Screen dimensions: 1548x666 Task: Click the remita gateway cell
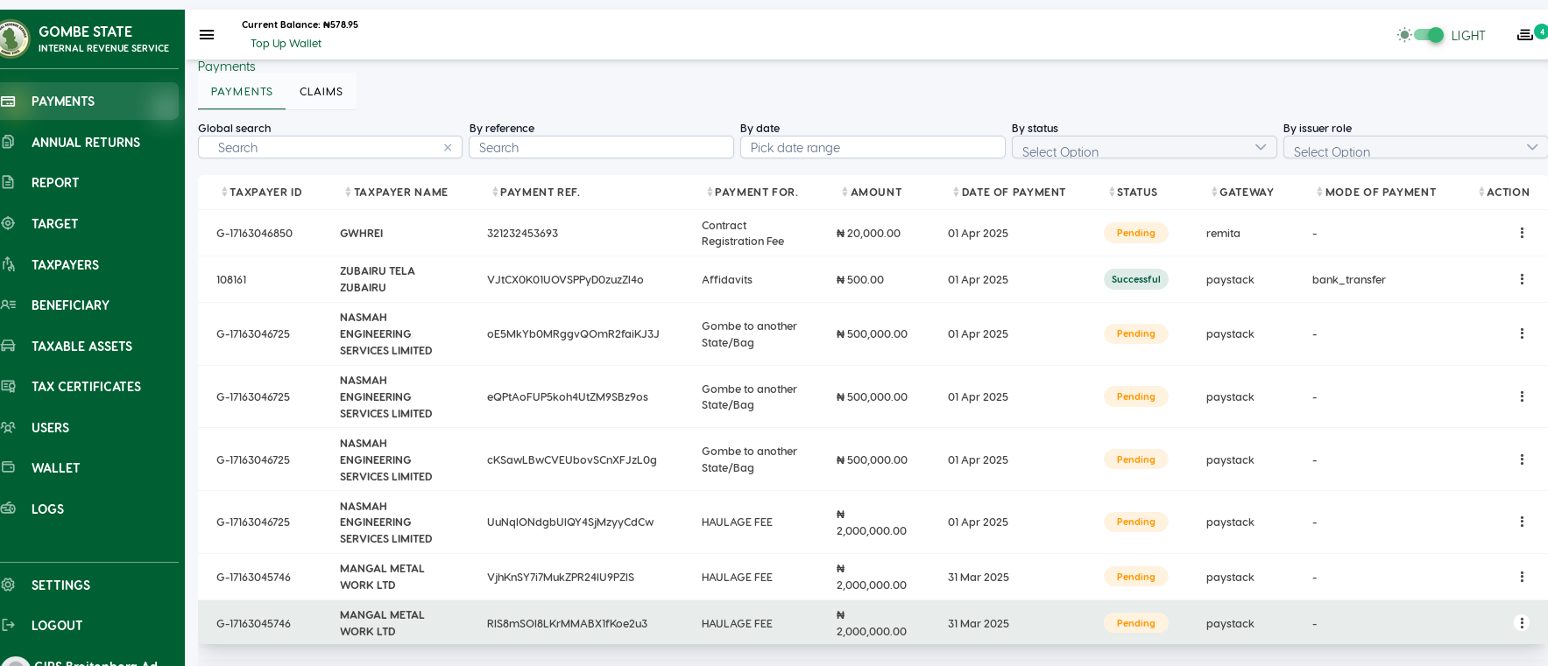click(x=1223, y=234)
